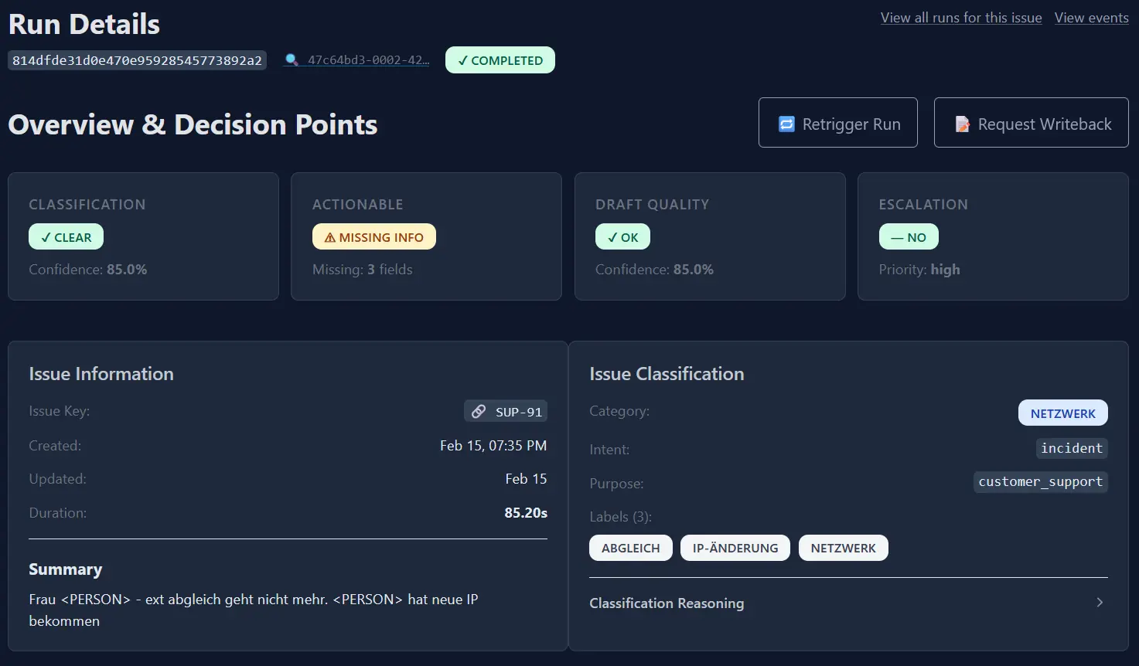Screen dimensions: 1139x666
Task: Click Missing: 3 fields text
Action: tap(363, 270)
